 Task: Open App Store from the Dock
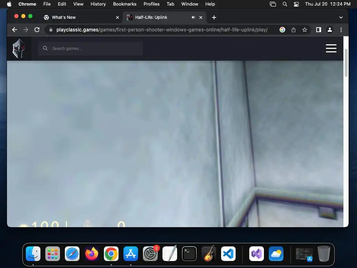pyautogui.click(x=131, y=254)
